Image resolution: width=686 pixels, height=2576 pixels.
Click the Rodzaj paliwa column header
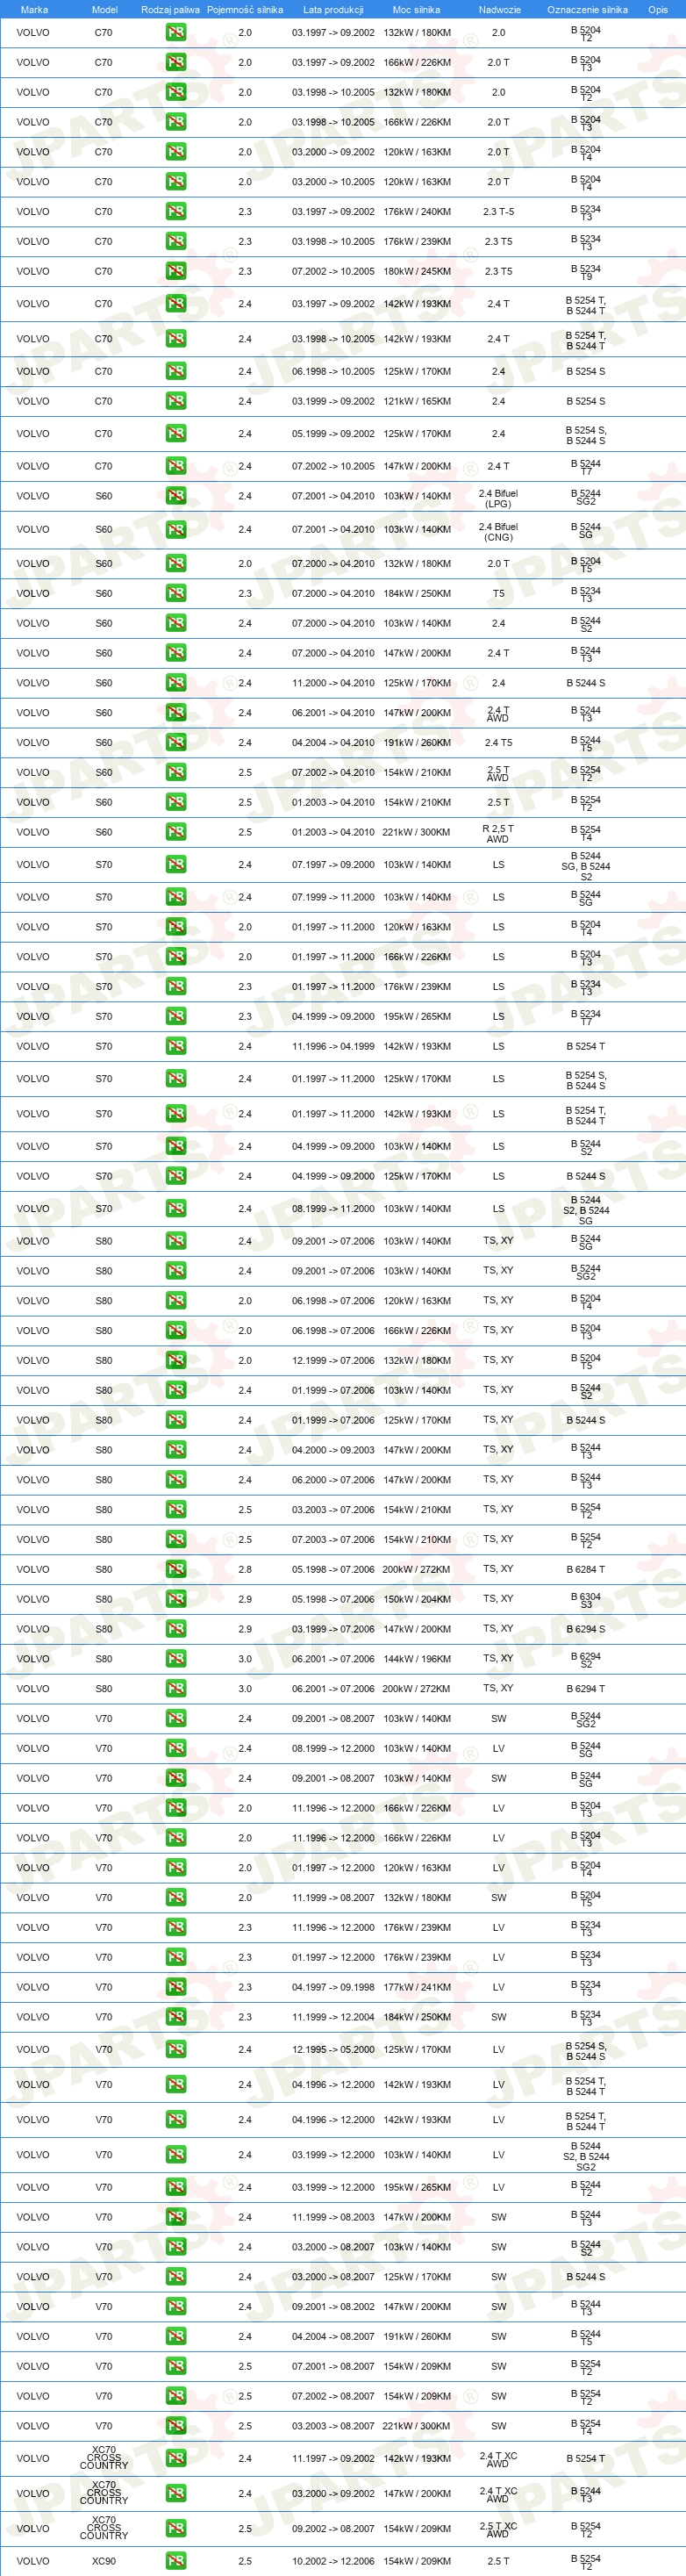170,9
